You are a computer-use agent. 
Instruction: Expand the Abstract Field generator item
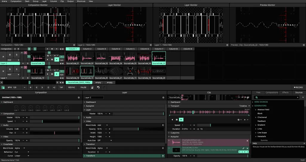coord(256,110)
